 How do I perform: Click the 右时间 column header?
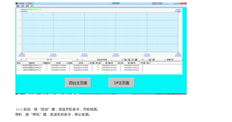point(81,63)
